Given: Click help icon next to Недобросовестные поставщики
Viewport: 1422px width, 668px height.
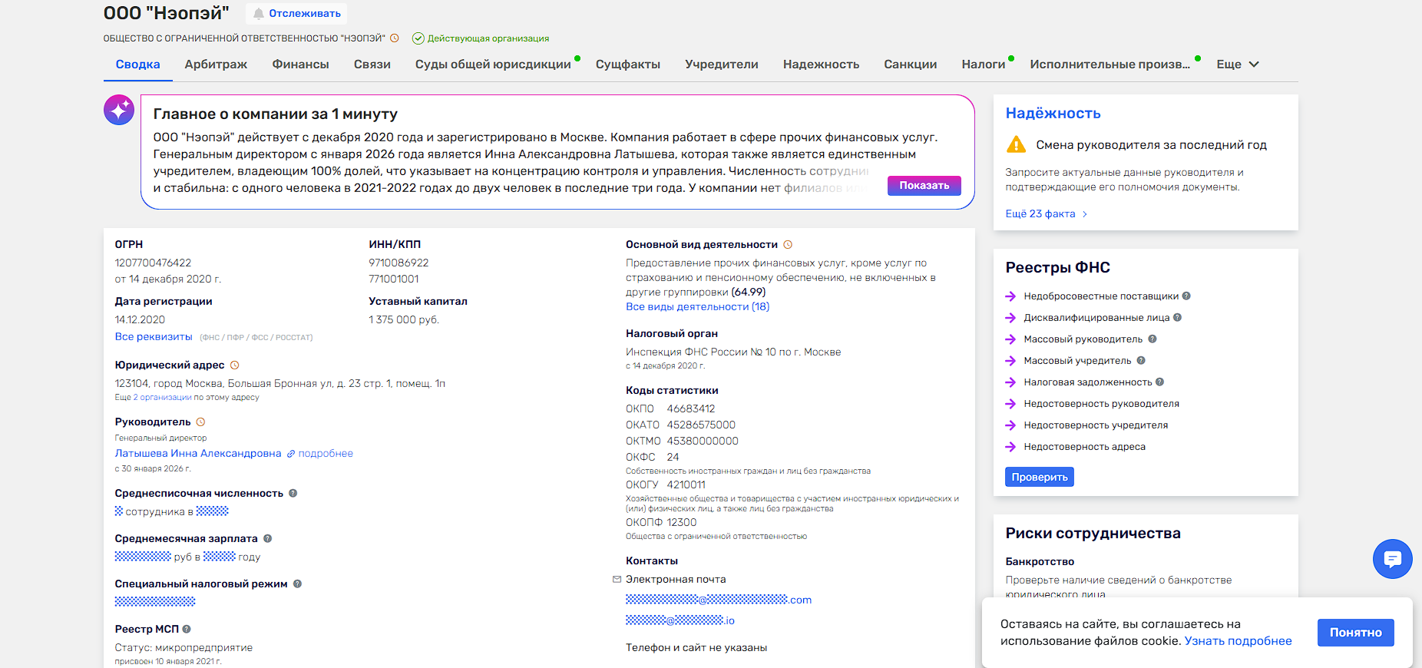Looking at the screenshot, I should (1186, 296).
